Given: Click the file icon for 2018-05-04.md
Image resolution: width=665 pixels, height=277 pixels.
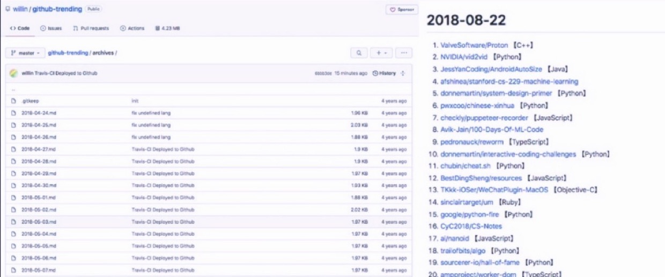Looking at the screenshot, I should click(x=13, y=234).
